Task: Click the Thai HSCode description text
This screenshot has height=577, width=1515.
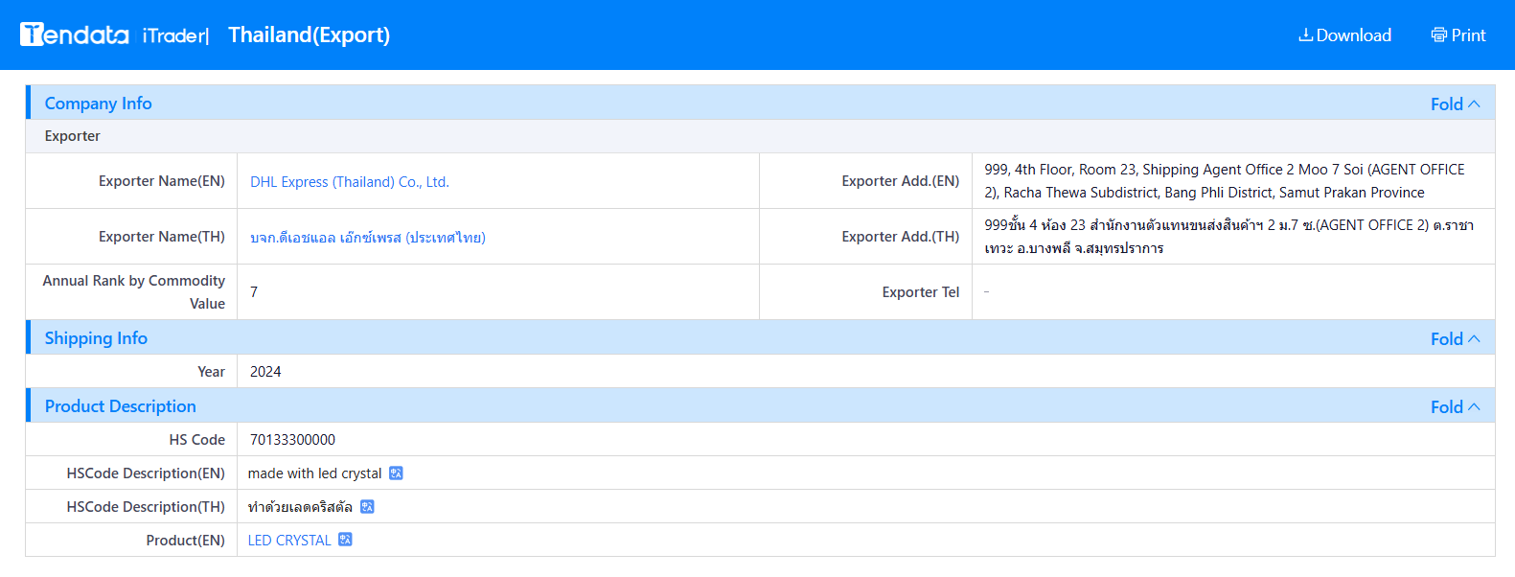Action: click(x=300, y=507)
